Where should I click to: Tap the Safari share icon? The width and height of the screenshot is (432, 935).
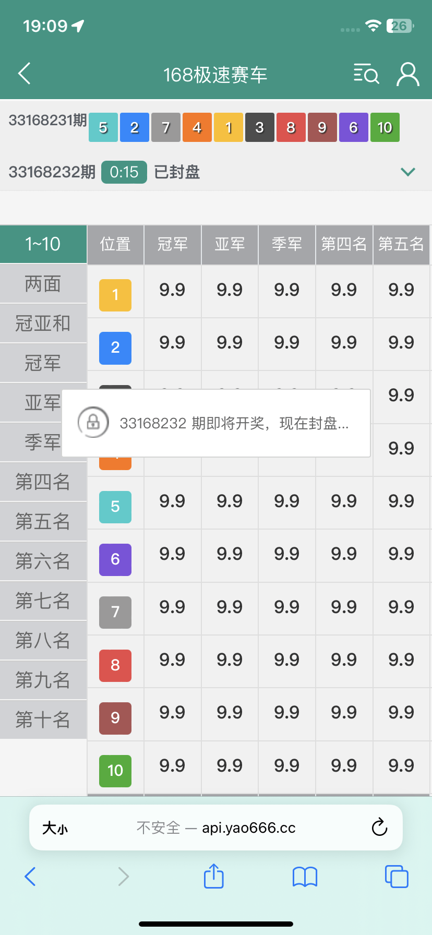(213, 876)
